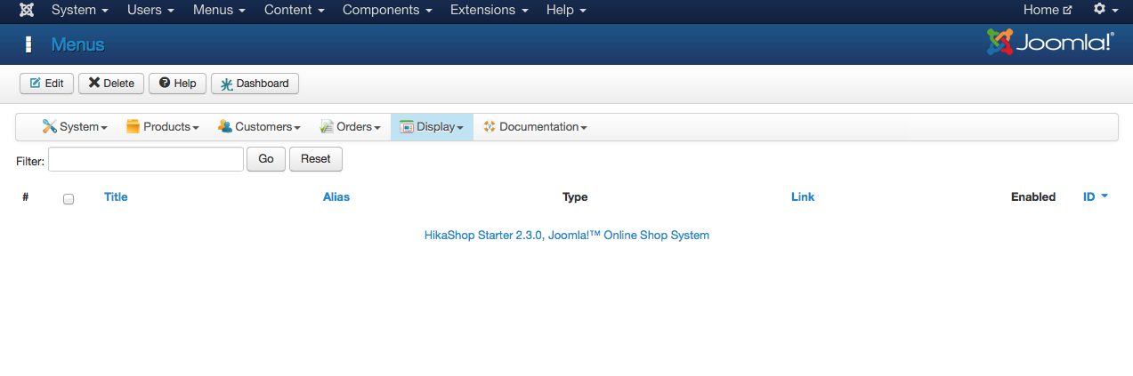This screenshot has width=1133, height=376.
Task: Toggle the select-all checkbox in table header
Action: (69, 199)
